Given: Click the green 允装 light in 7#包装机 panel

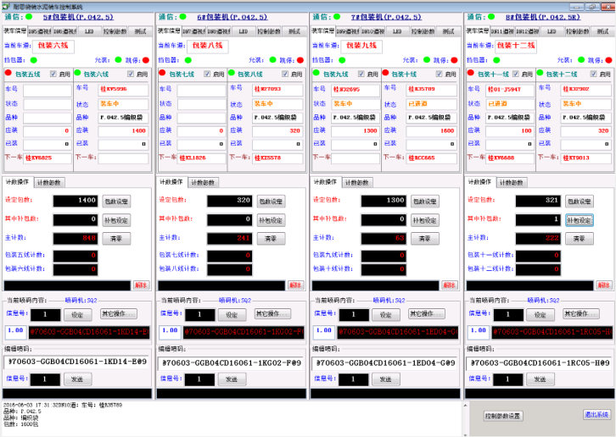Looking at the screenshot, I should pyautogui.click(x=427, y=60).
